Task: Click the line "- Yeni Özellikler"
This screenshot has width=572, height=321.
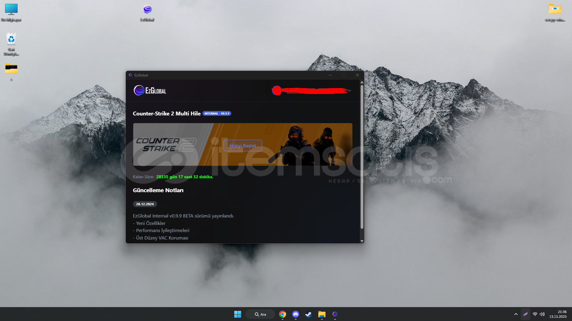Action: [149, 223]
